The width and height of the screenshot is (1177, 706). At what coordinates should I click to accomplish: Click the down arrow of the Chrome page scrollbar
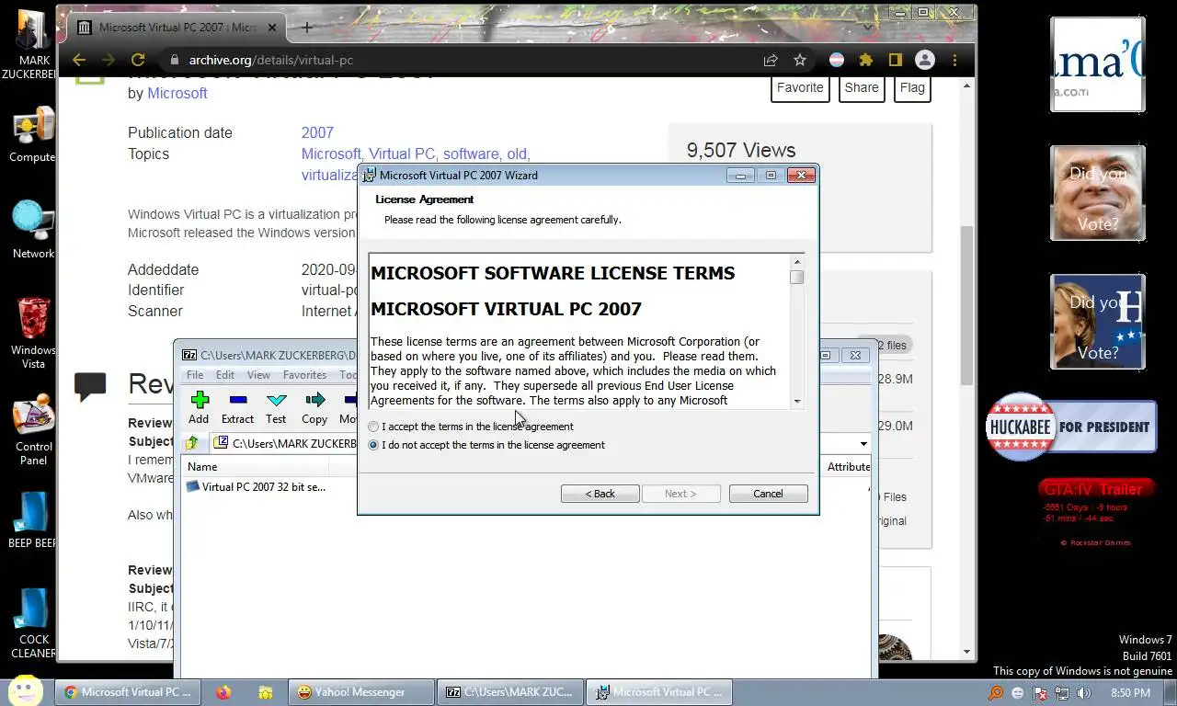(966, 652)
